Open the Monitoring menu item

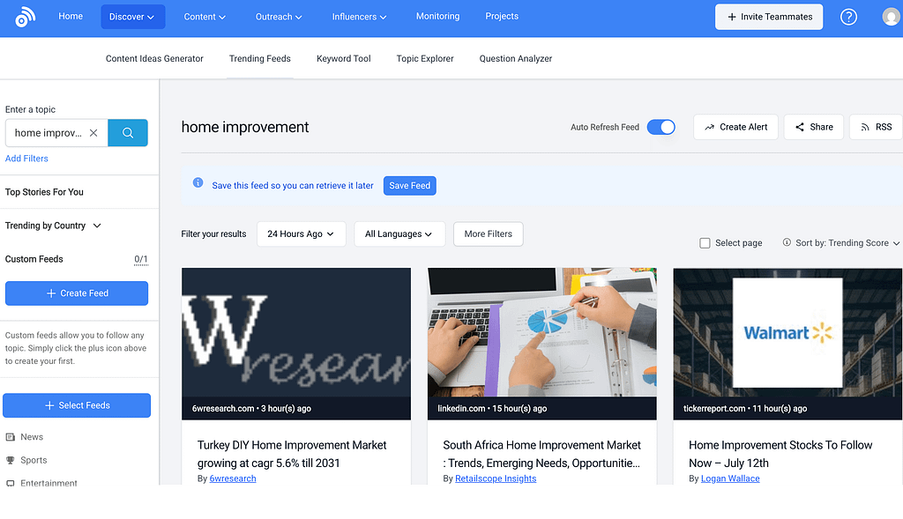[x=437, y=17]
